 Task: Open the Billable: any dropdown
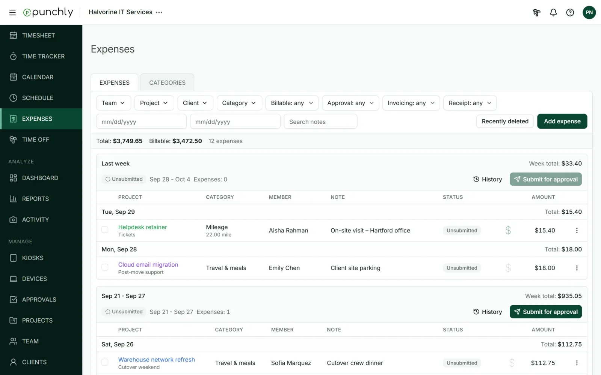click(x=292, y=103)
